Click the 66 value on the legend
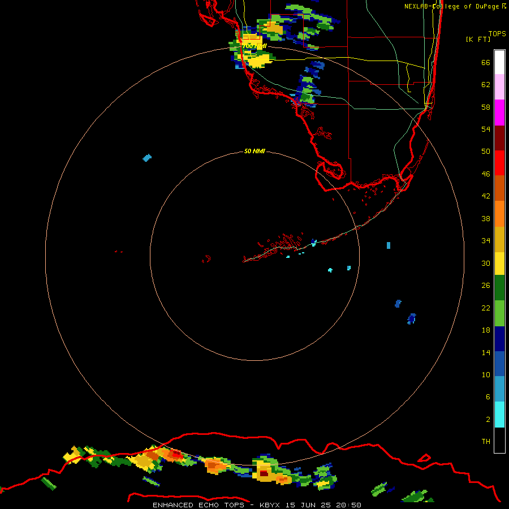Image resolution: width=509 pixels, height=509 pixels. [x=486, y=62]
